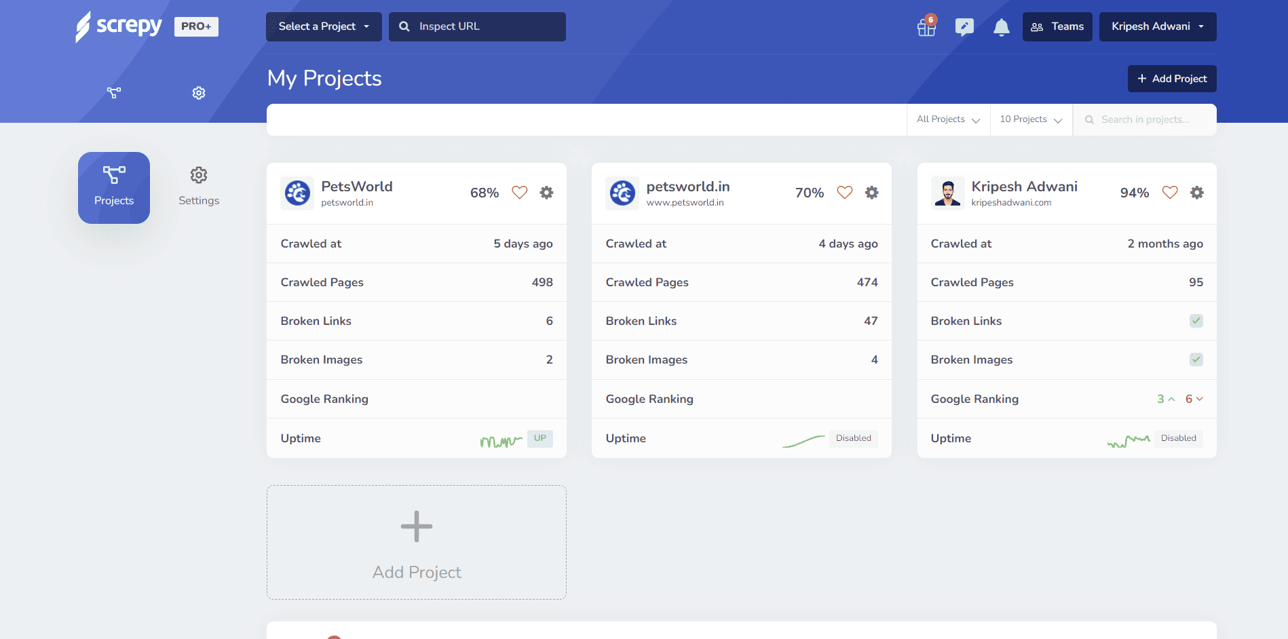Click petsworld.in Broken Links value 47
1288x639 pixels.
871,321
